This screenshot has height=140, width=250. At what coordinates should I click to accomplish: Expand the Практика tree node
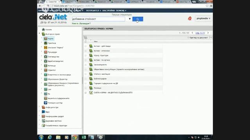tap(42, 42)
